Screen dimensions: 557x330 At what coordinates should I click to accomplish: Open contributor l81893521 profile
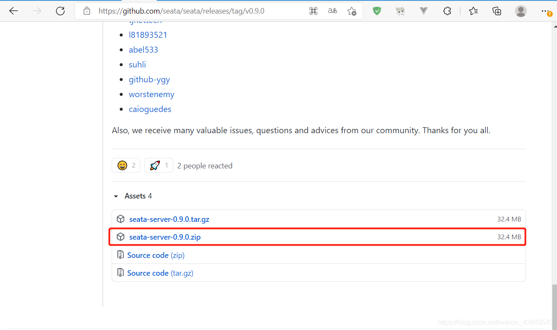point(148,35)
